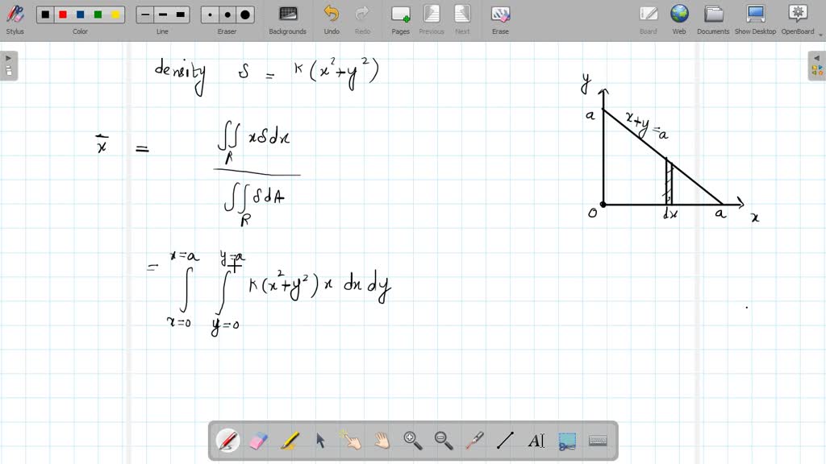
Task: Choose the Text tool
Action: click(x=536, y=440)
